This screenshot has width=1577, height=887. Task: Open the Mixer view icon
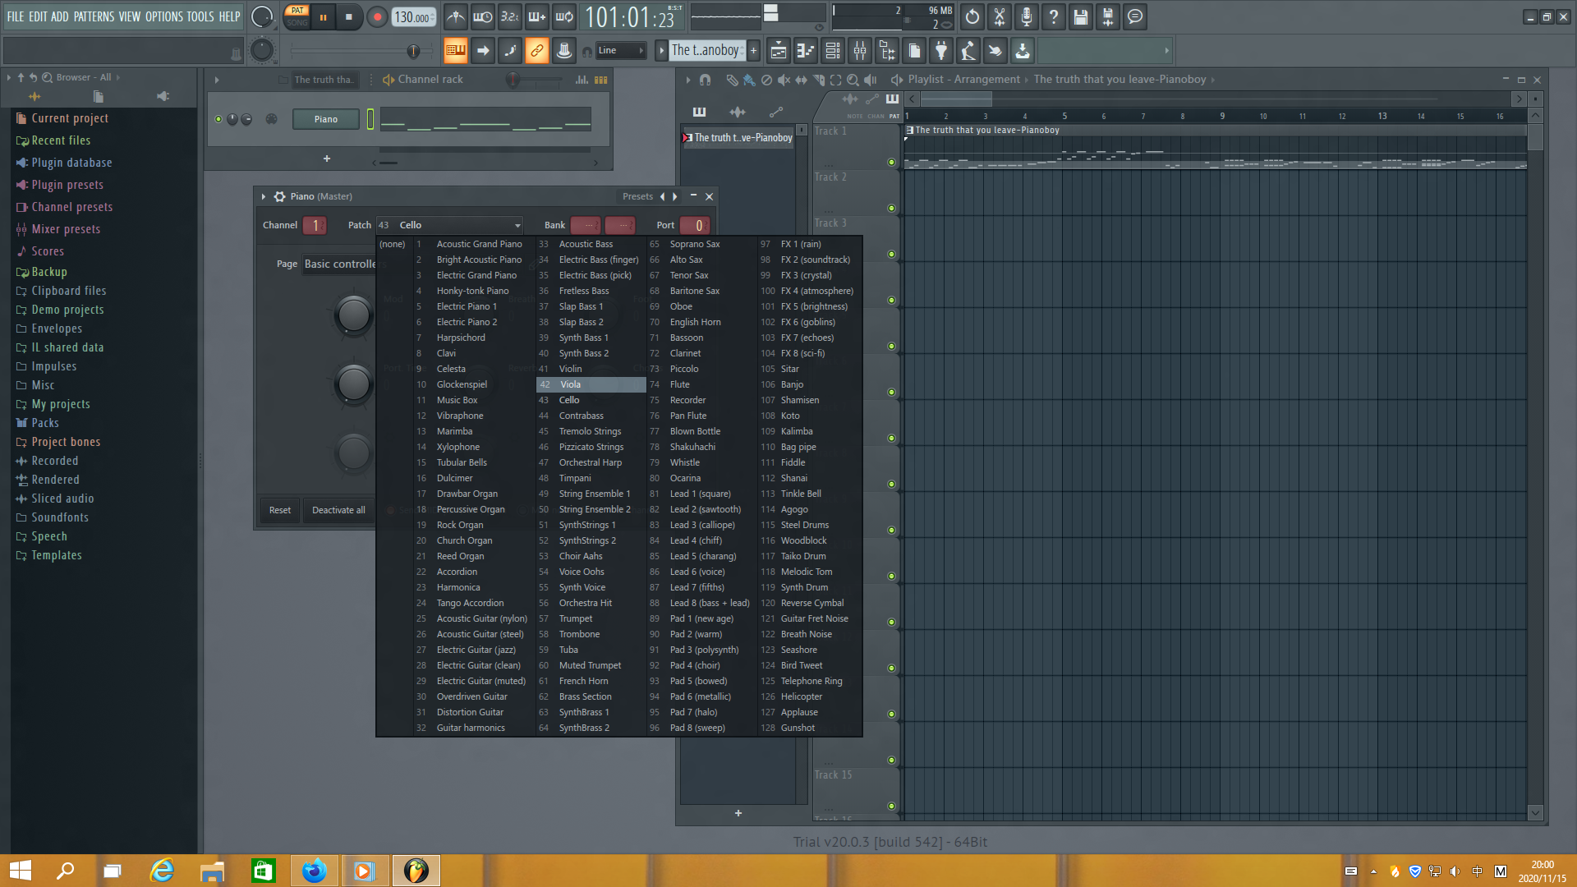coord(860,51)
